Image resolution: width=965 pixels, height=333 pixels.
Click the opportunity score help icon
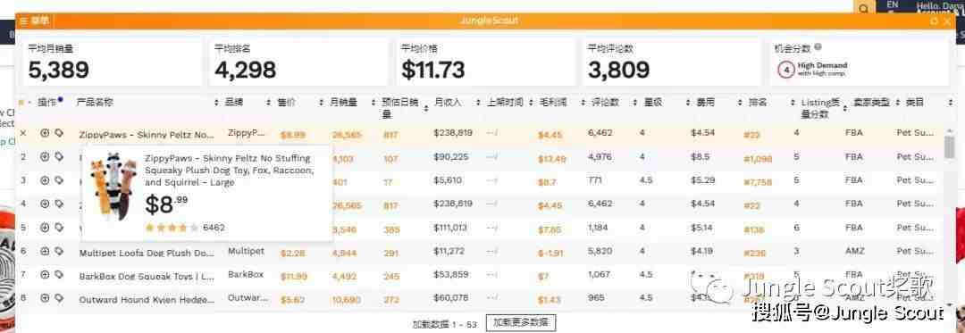coord(818,46)
